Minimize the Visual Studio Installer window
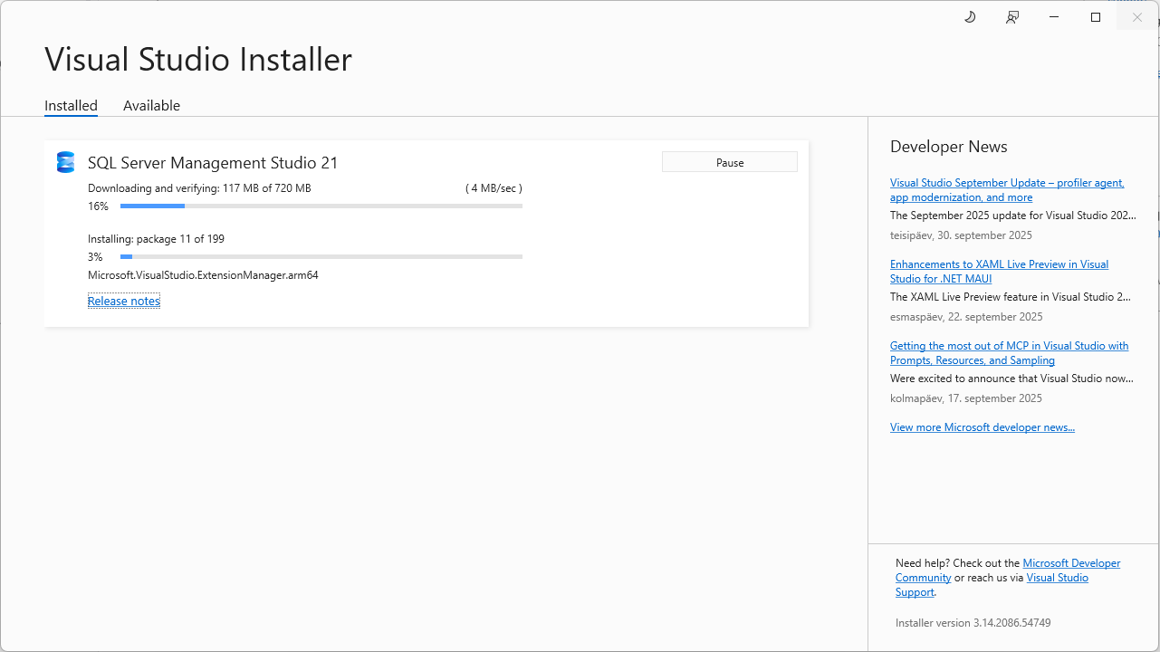The height and width of the screenshot is (652, 1160). point(1054,17)
